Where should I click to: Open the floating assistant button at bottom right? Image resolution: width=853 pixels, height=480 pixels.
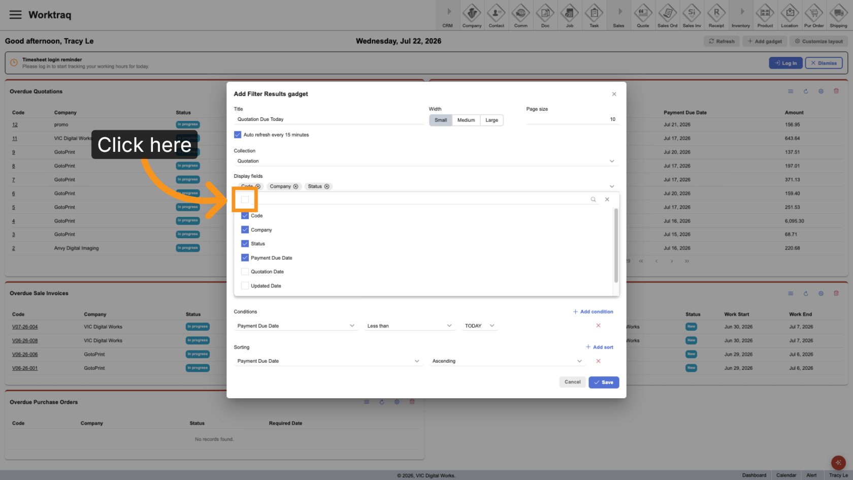tap(838, 463)
